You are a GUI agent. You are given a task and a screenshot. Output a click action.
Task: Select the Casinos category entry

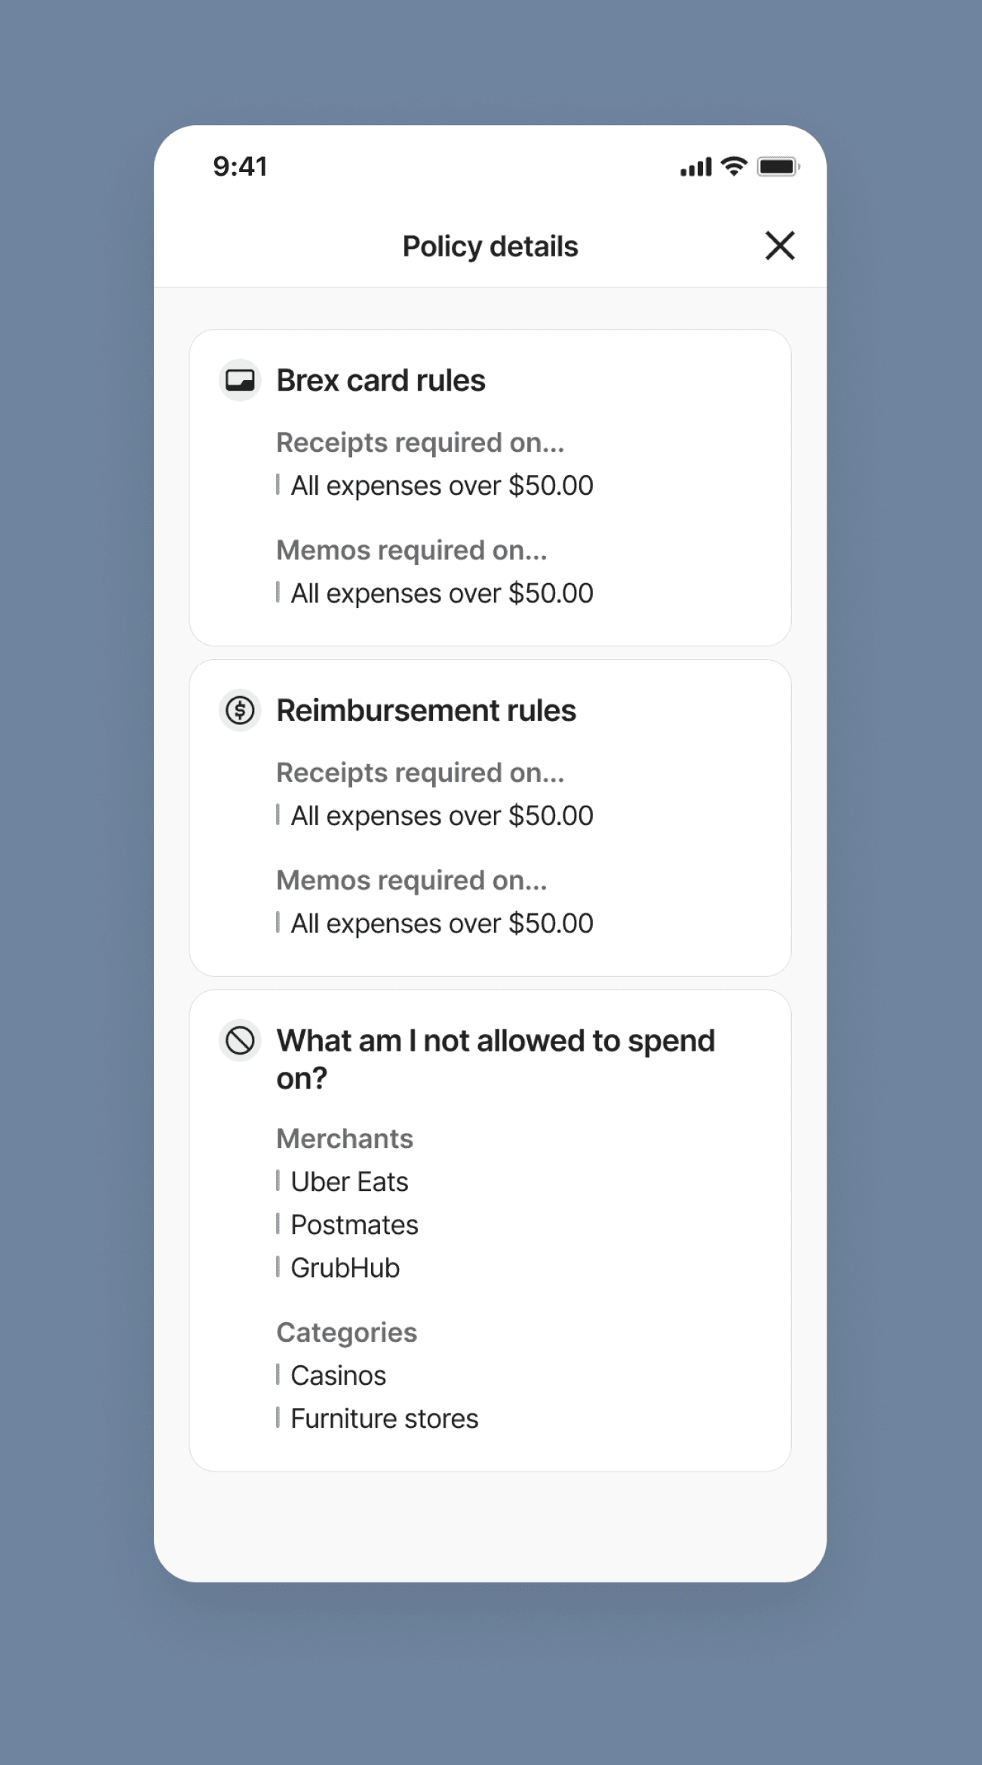(x=338, y=1376)
